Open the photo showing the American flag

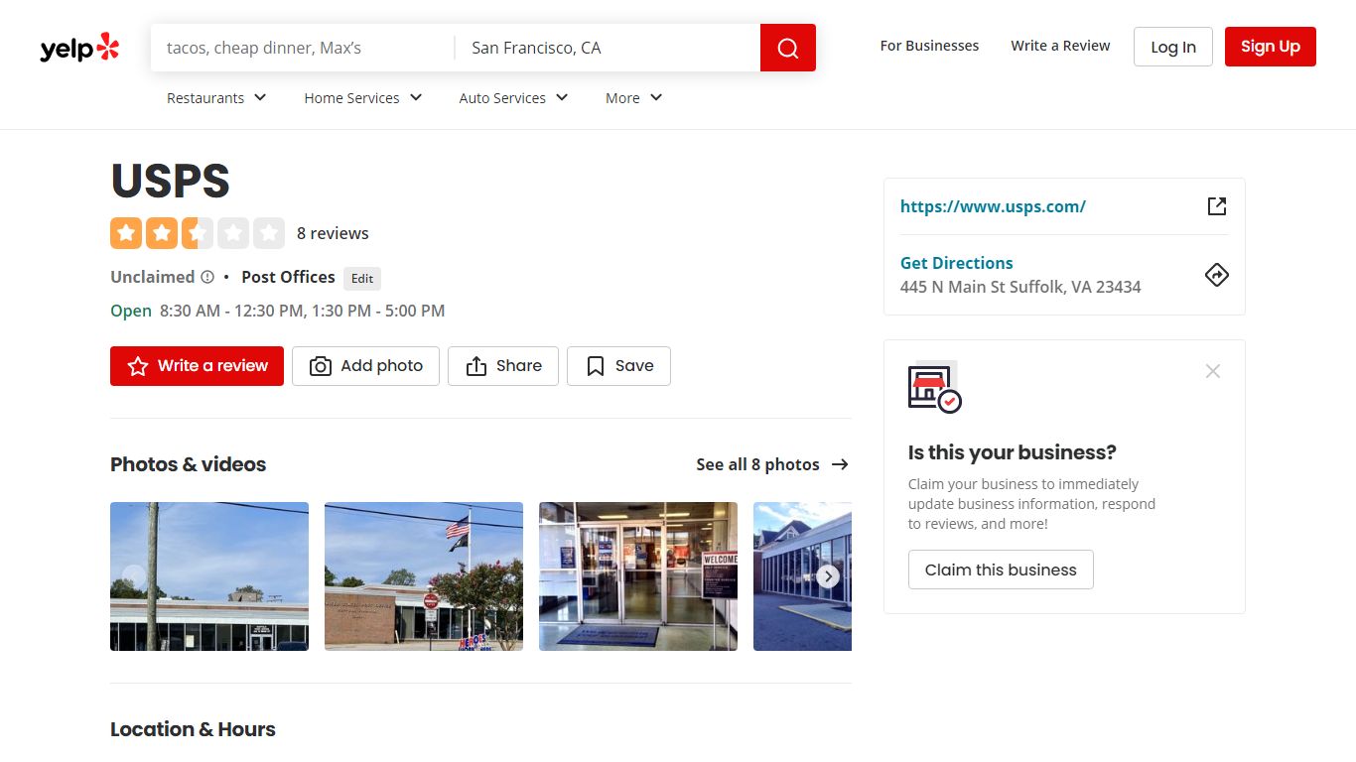pos(424,576)
